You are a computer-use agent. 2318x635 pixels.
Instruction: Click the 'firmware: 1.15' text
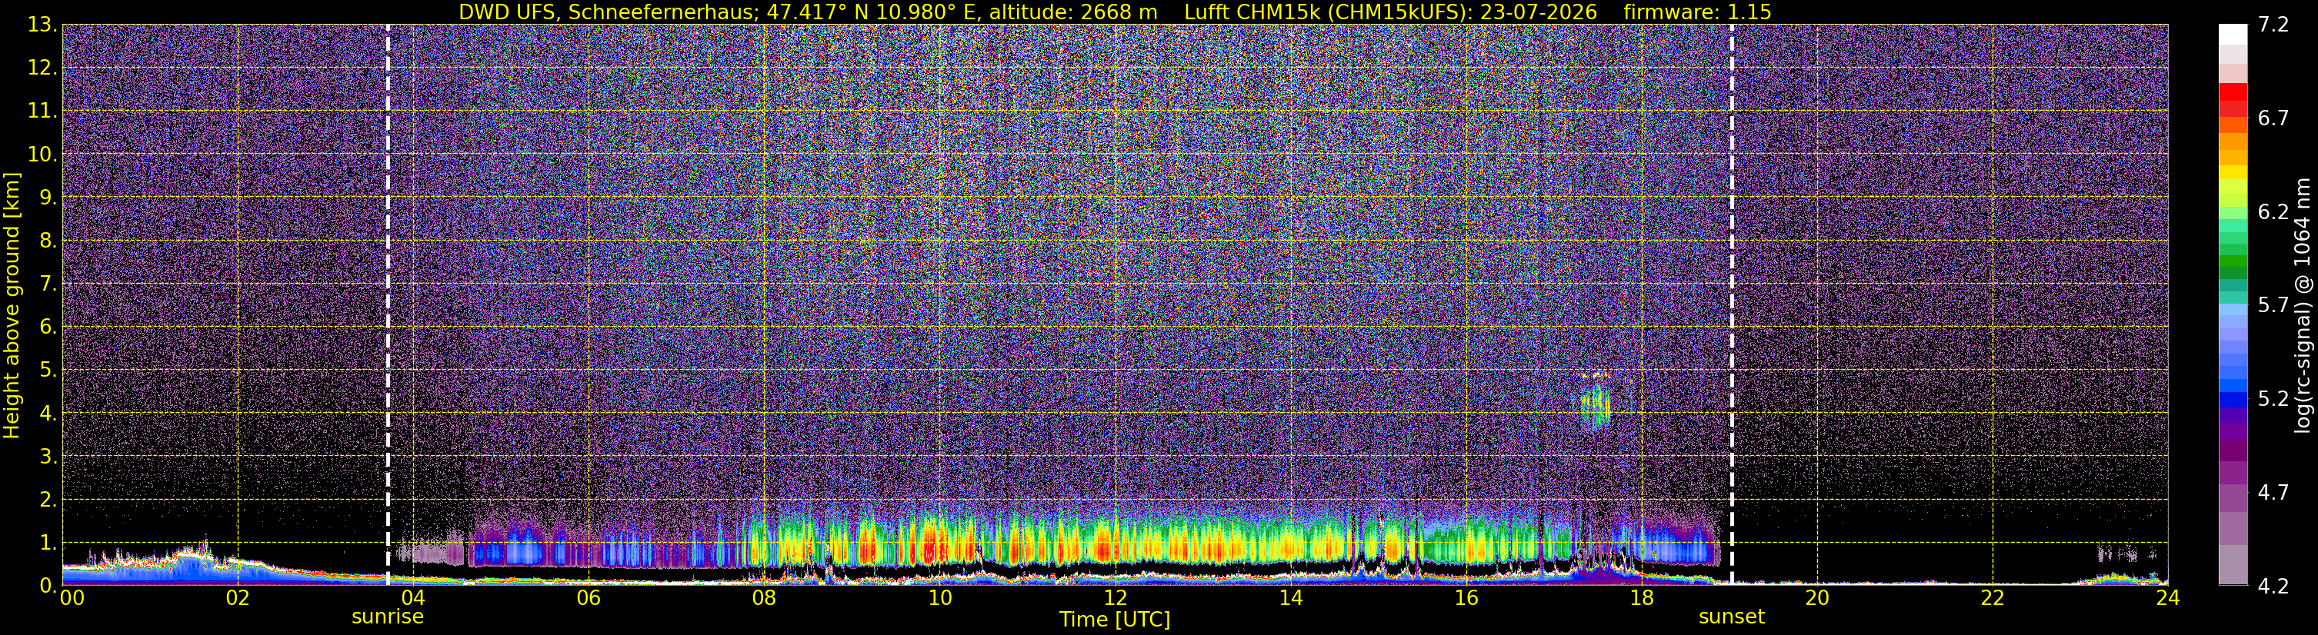(x=1697, y=12)
